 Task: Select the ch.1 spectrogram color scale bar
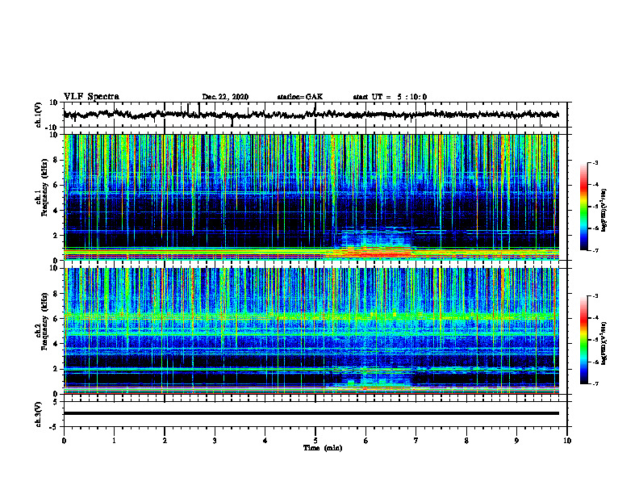click(584, 207)
